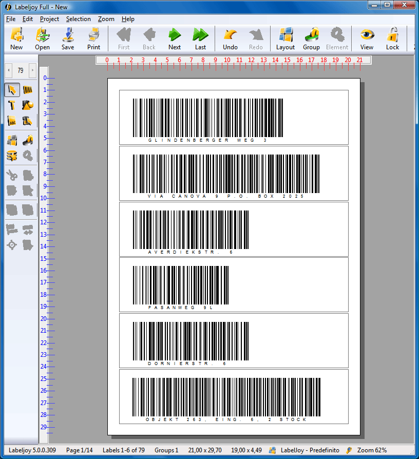Click the left arrow of label counter
Screen dimensions: 419x459
pos(9,70)
